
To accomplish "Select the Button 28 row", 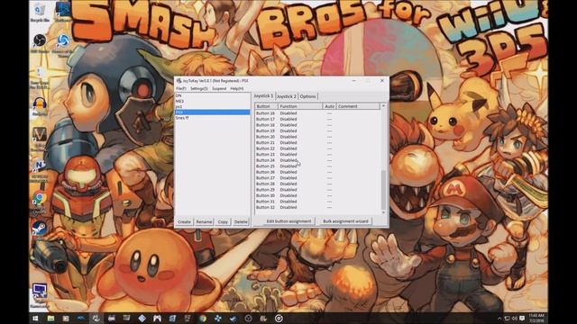I will 317,184.
